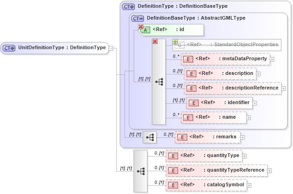Expand the remarks element
The image size is (293, 194).
coord(243,137)
